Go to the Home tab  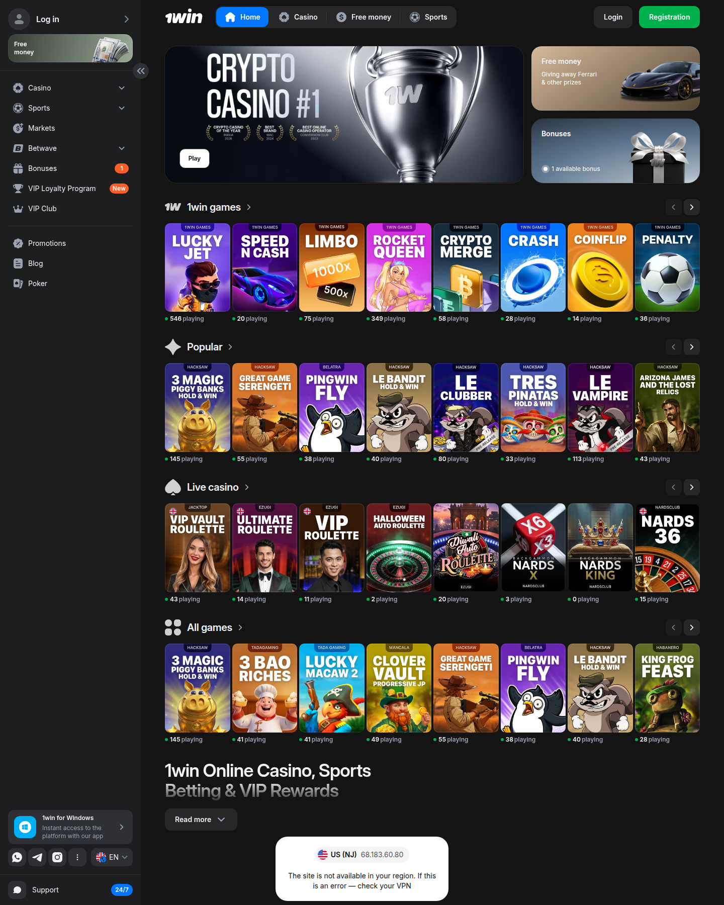coord(242,17)
